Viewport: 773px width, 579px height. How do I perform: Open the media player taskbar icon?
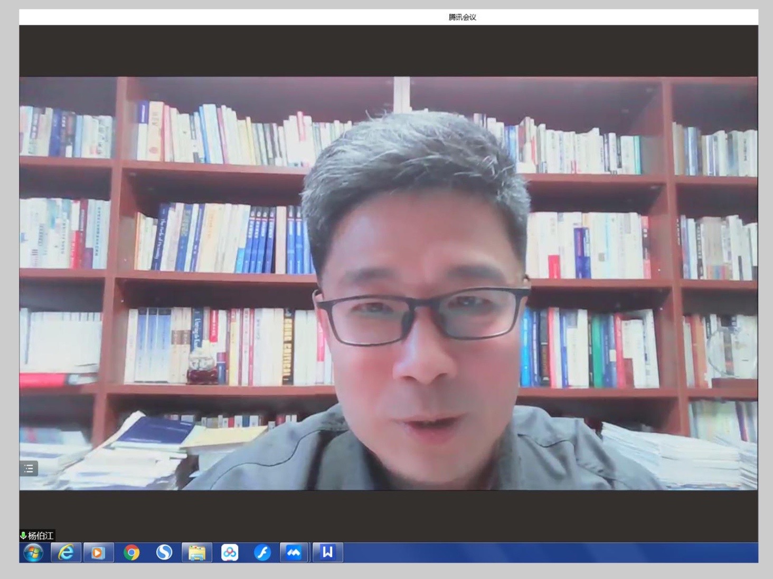[x=98, y=553]
